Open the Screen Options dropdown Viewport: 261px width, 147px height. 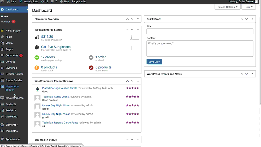[227, 7]
